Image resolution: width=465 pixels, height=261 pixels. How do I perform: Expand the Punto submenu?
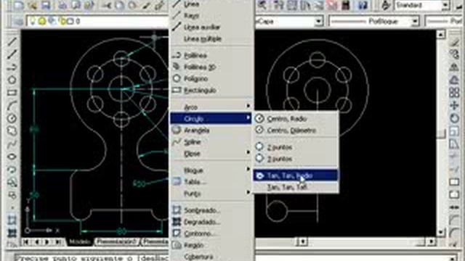coord(211,194)
